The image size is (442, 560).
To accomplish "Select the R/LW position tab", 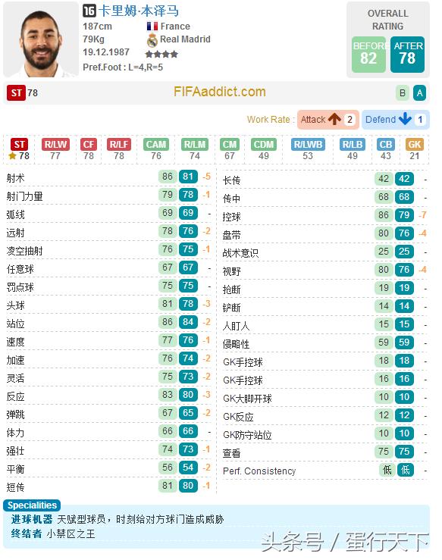I will coord(55,149).
